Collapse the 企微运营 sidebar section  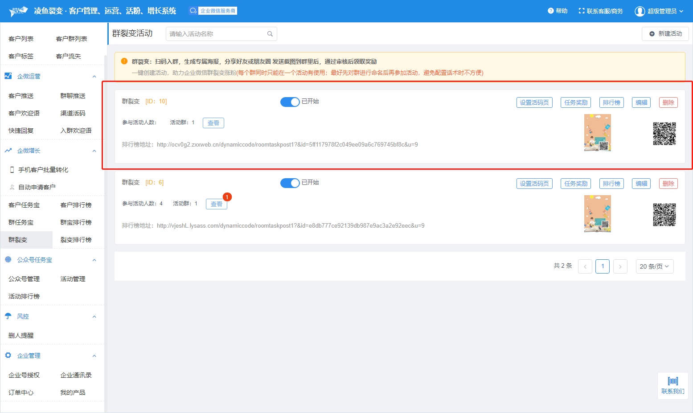[x=94, y=77]
